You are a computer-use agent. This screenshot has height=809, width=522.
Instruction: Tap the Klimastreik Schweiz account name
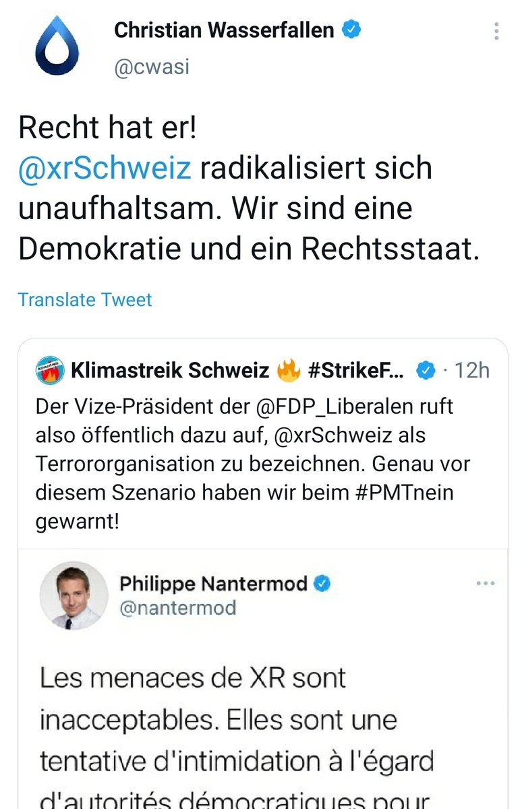tap(170, 370)
